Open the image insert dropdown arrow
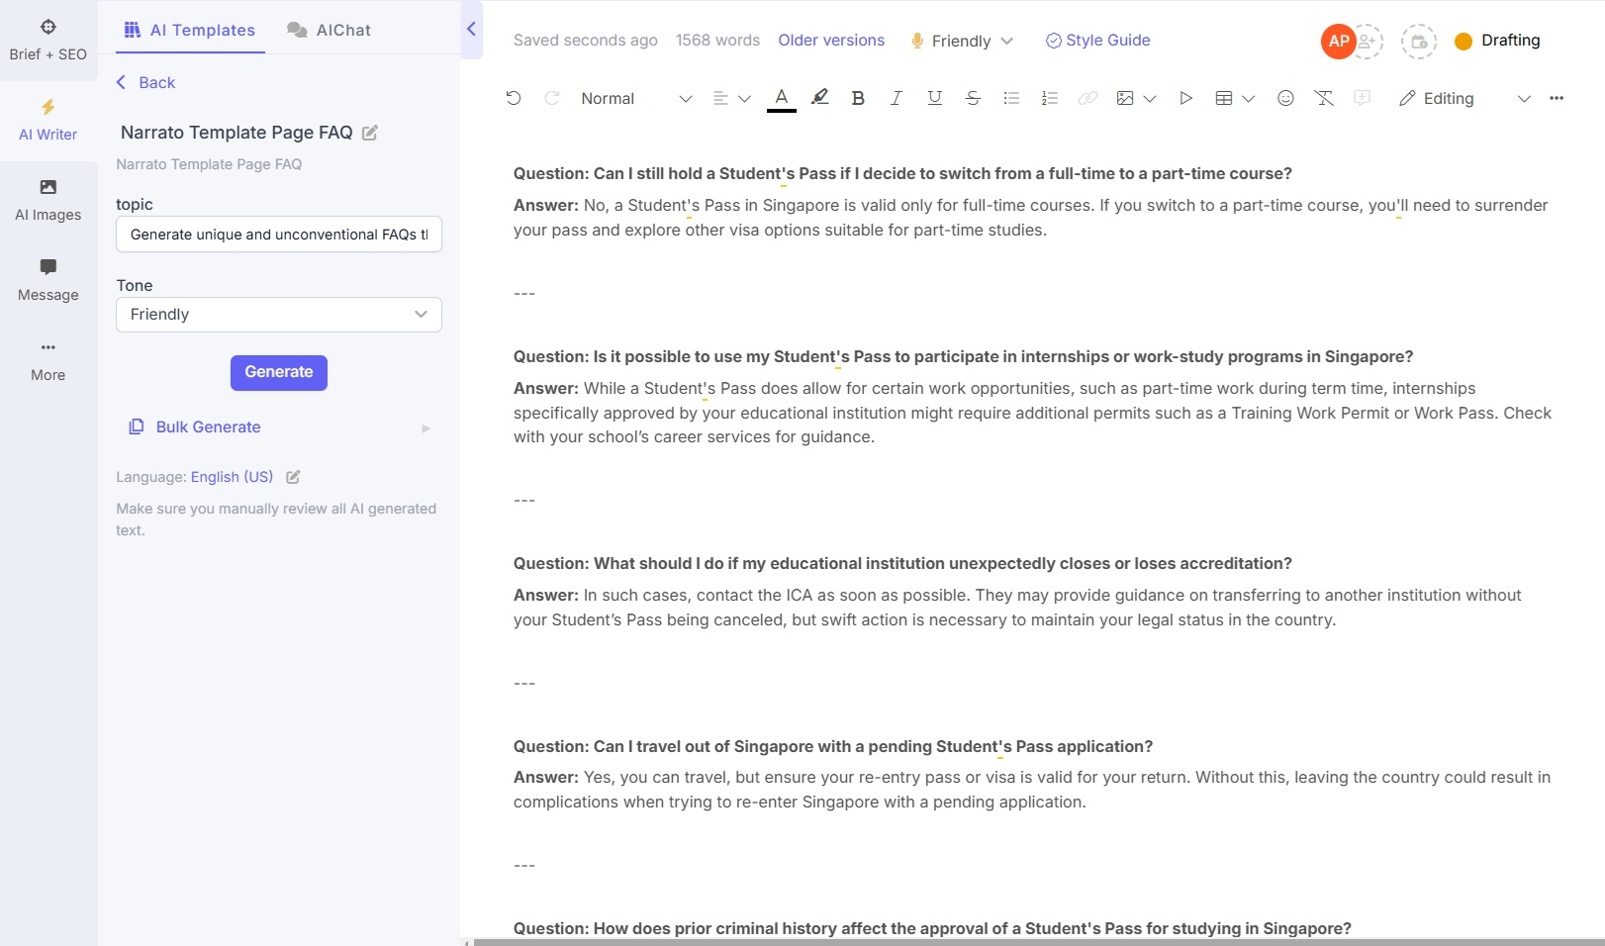The image size is (1605, 946). (x=1149, y=98)
